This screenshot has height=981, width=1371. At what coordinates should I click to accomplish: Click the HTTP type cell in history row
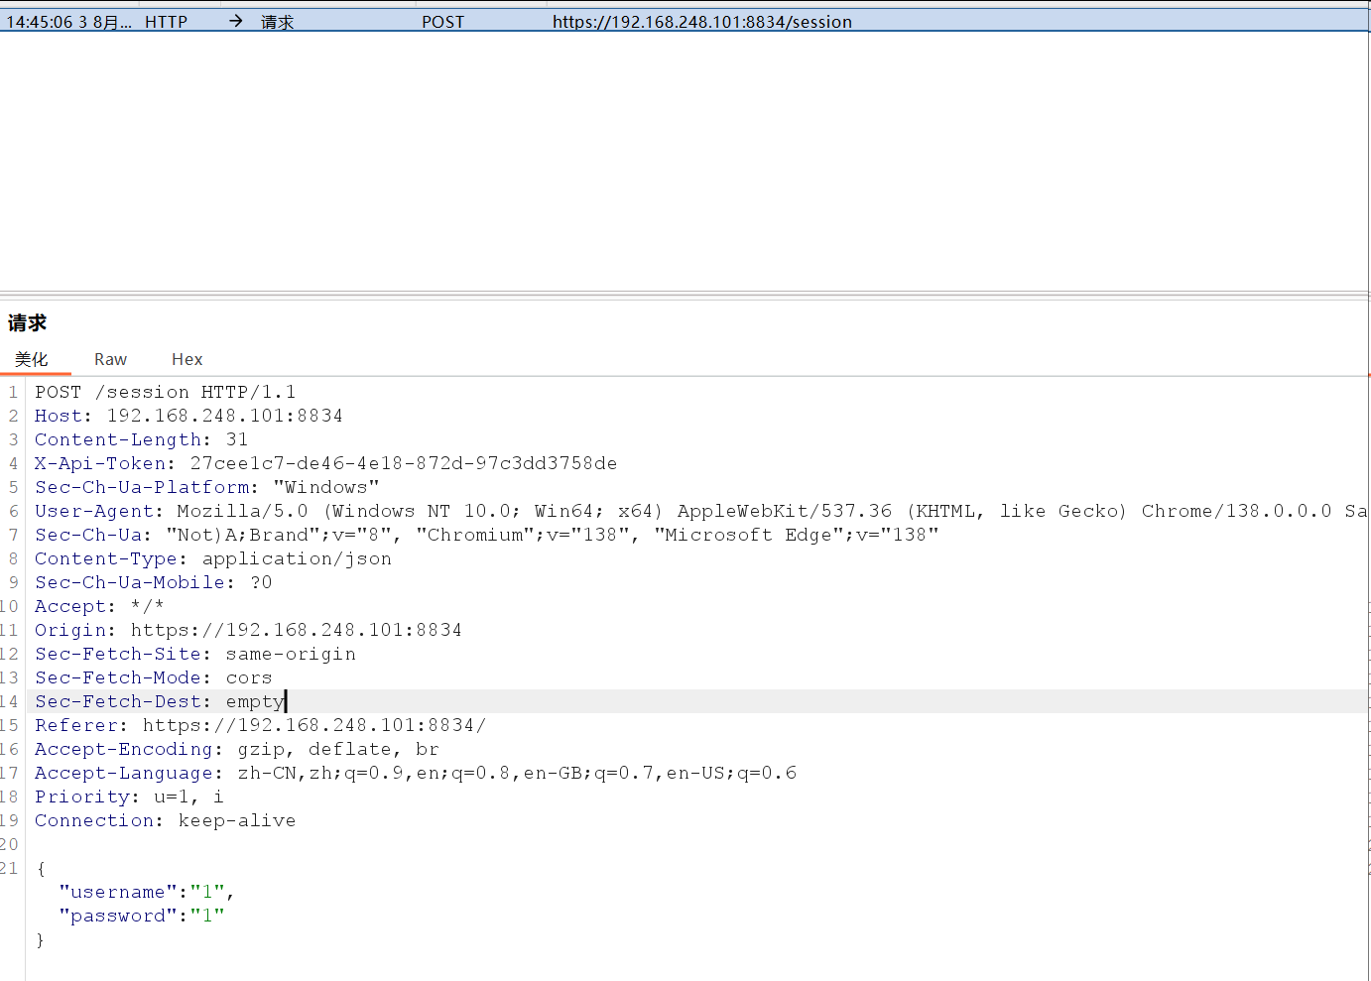(x=166, y=22)
